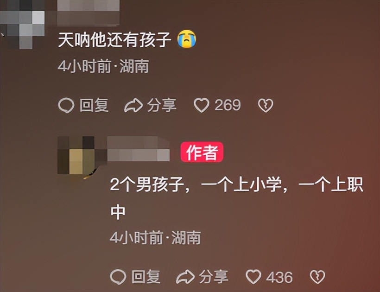Tap the red 作者 badge
The height and width of the screenshot is (292, 380).
point(202,152)
